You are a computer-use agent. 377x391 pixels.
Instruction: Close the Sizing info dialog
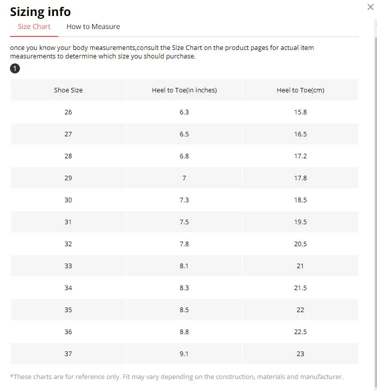(x=371, y=7)
